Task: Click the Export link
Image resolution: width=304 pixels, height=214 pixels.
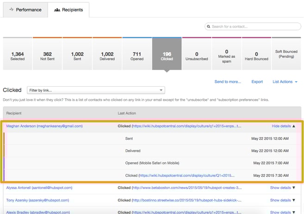Action: [x=257, y=82]
